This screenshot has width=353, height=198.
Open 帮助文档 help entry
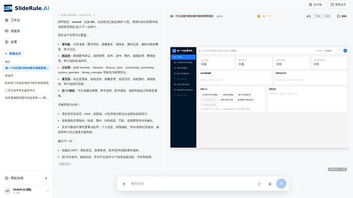click(x=26, y=178)
